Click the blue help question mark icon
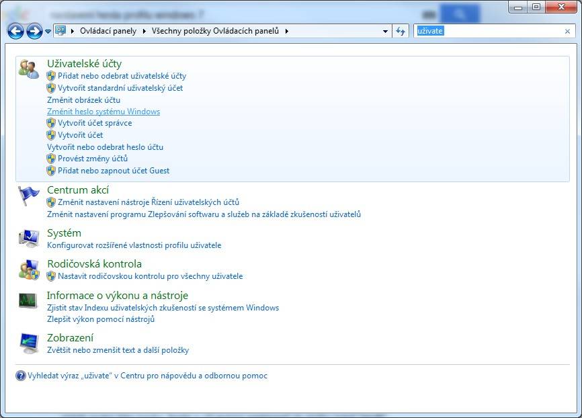The image size is (582, 418). pyautogui.click(x=21, y=376)
